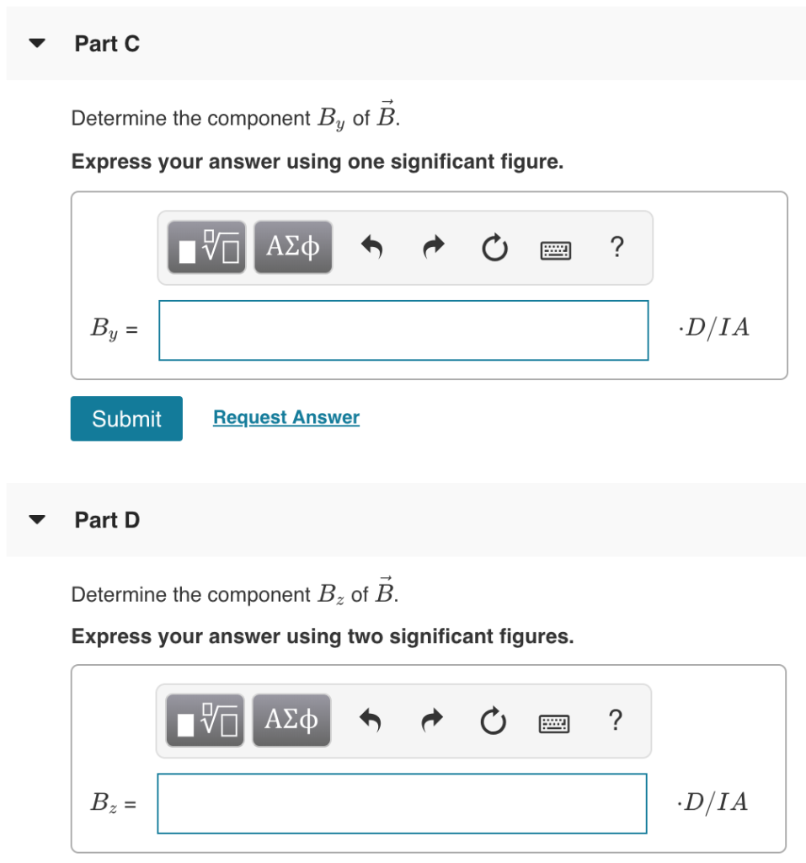
Task: Focus the Bz answer input field
Action: (402, 803)
